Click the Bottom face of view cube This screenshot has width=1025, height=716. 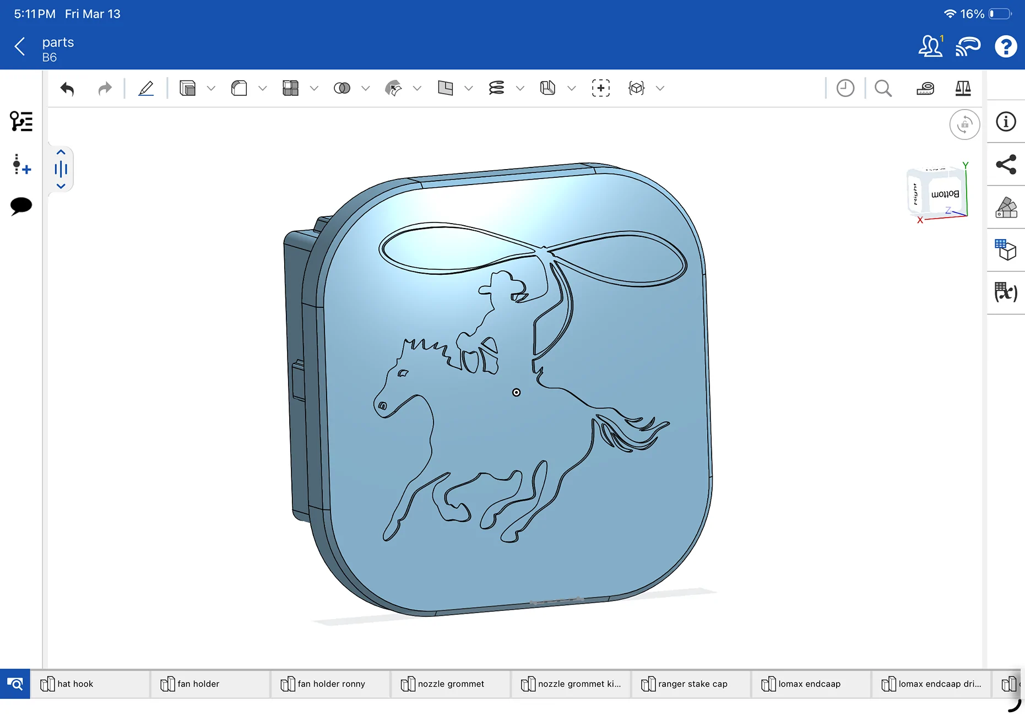945,195
